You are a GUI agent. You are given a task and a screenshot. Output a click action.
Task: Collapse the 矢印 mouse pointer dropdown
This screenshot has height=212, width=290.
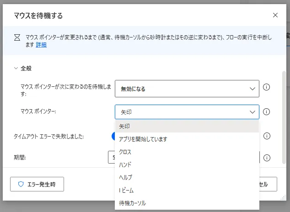click(187, 112)
